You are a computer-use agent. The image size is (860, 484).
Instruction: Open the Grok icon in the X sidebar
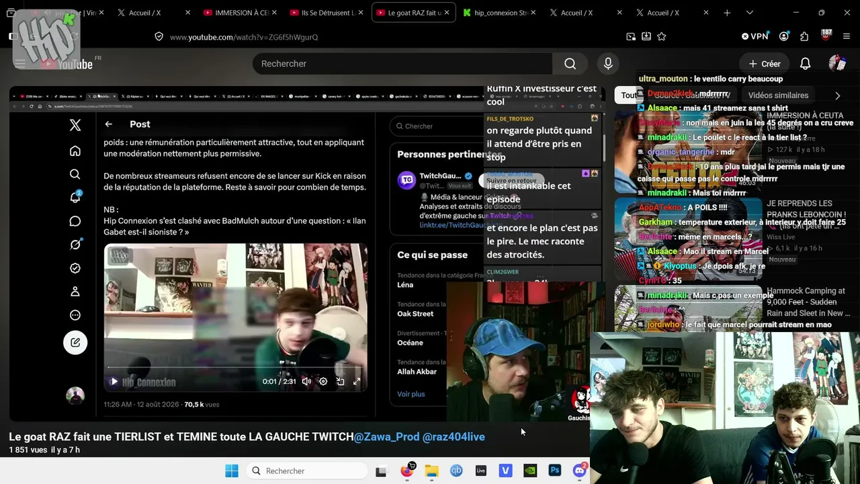(x=75, y=245)
